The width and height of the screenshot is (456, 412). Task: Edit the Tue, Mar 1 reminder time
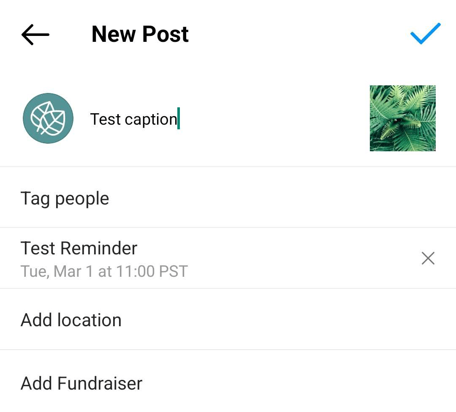(x=104, y=271)
